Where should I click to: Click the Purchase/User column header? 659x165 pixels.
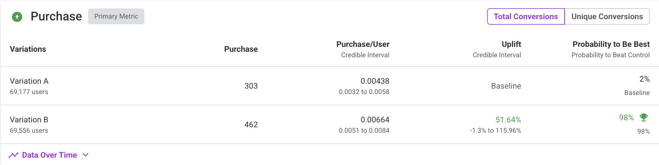point(363,44)
